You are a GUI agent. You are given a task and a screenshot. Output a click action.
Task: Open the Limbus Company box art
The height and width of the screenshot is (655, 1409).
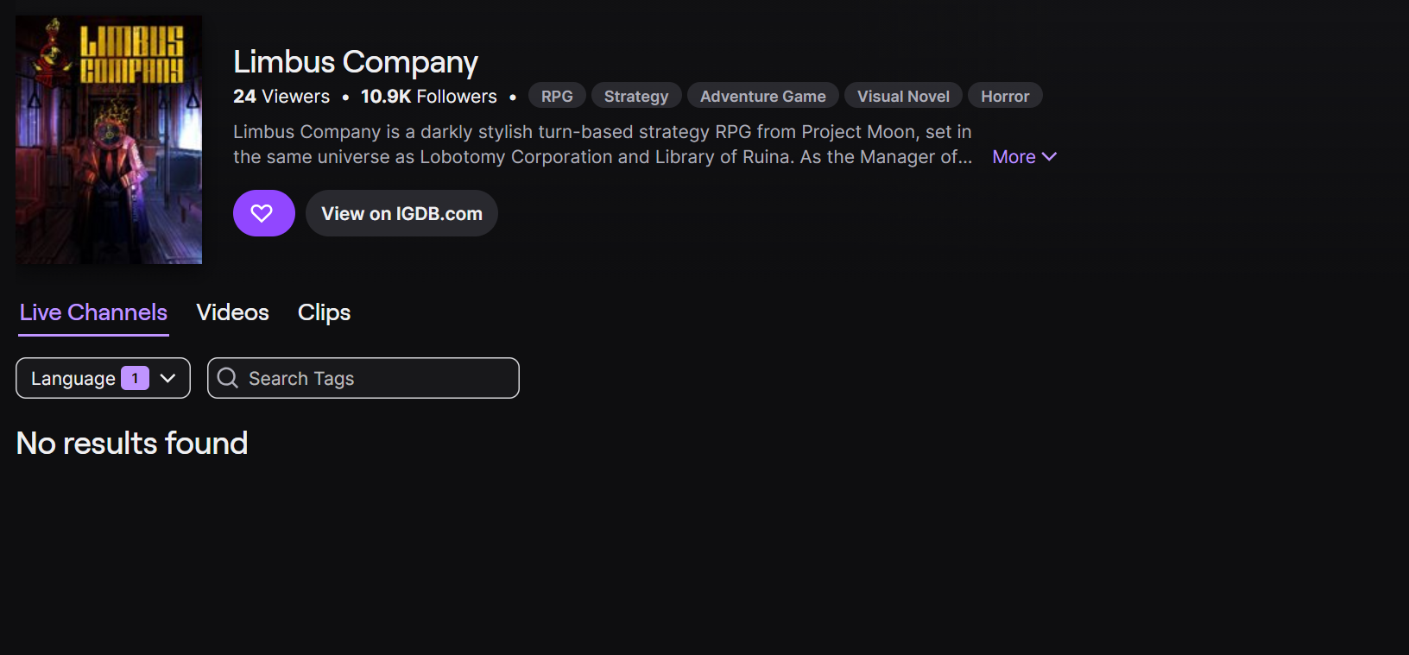pos(109,140)
